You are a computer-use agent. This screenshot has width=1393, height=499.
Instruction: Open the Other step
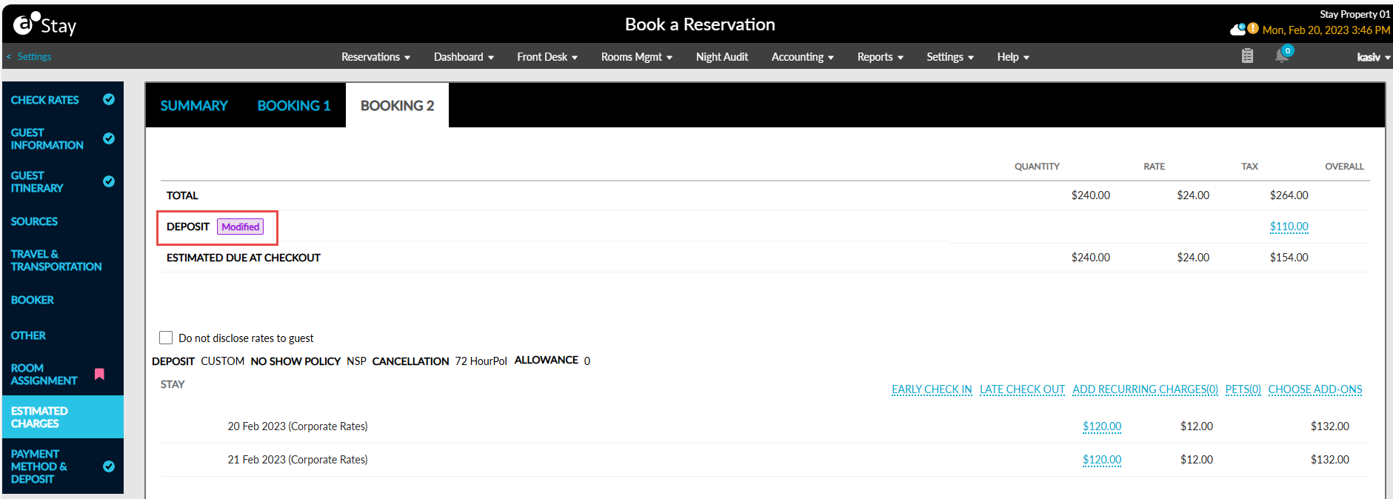pos(28,335)
